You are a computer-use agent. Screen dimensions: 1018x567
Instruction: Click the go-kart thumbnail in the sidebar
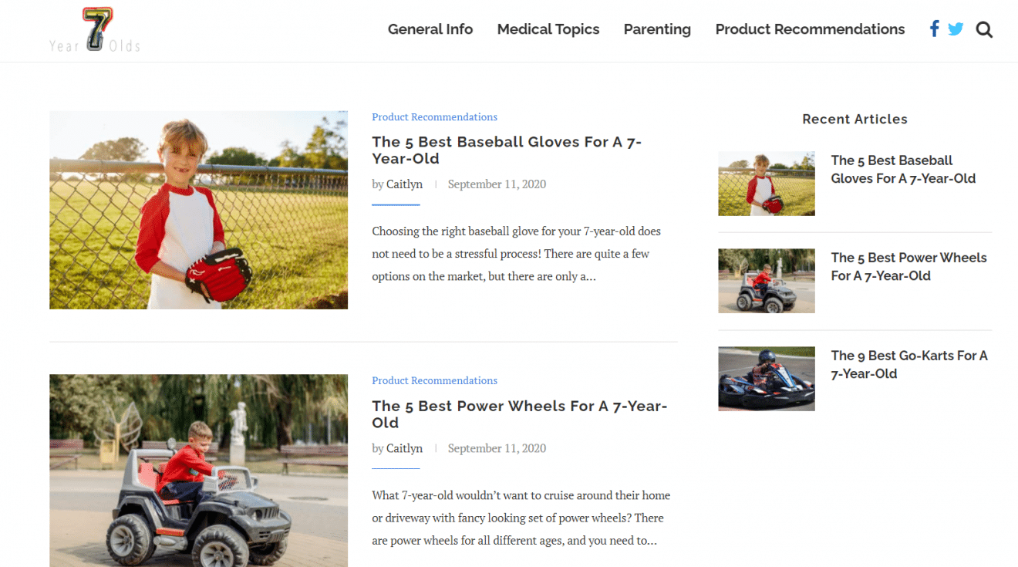point(767,378)
